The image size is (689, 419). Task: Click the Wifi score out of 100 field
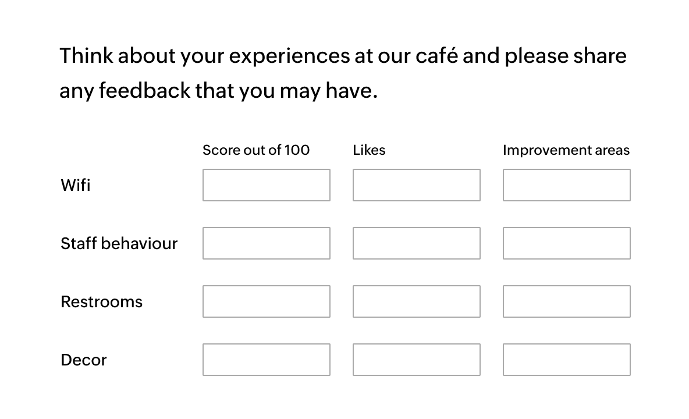(267, 185)
